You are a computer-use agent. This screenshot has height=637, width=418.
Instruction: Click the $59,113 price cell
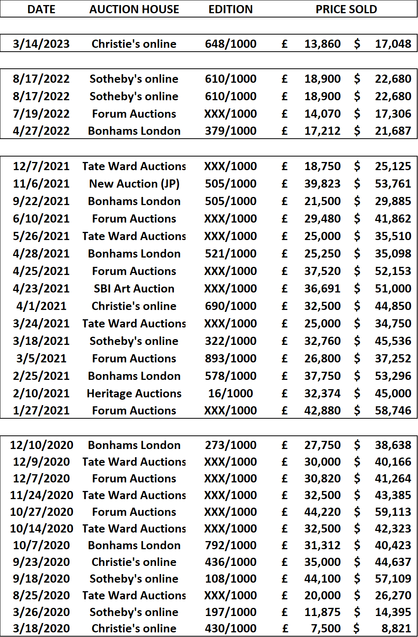[383, 512]
